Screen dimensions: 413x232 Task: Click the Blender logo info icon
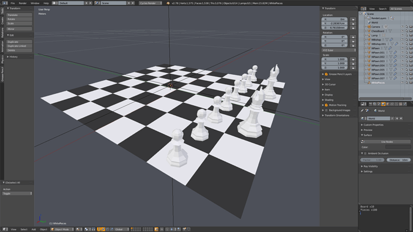[168, 3]
